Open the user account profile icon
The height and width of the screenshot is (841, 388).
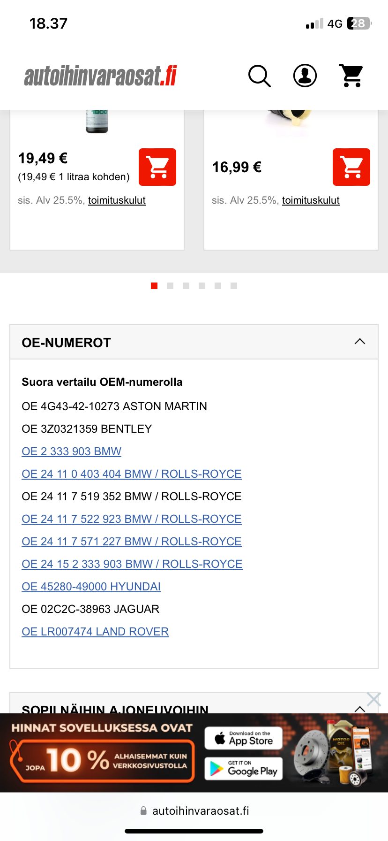305,76
